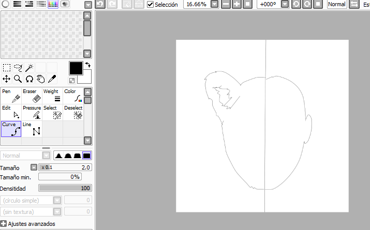Image resolution: width=370 pixels, height=230 pixels.
Task: Select the Eraser linework tool
Action: (x=32, y=96)
